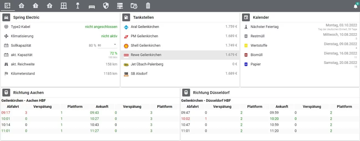The height and width of the screenshot is (141, 360).
Task: Select Rewe Geilenkirchen fuel station row
Action: (x=180, y=55)
